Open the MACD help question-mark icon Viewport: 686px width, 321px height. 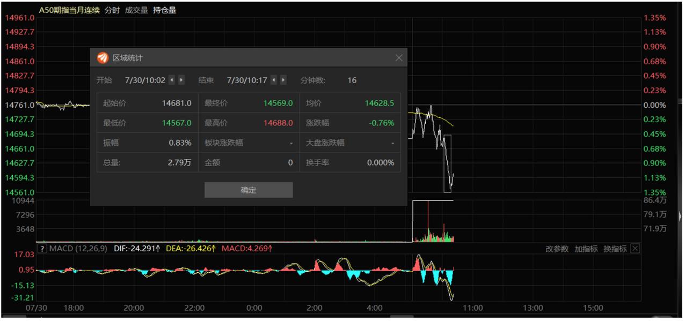coord(43,249)
